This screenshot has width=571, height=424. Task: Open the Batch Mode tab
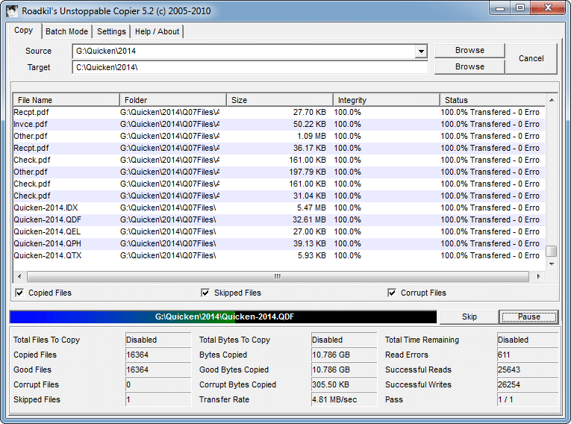66,31
